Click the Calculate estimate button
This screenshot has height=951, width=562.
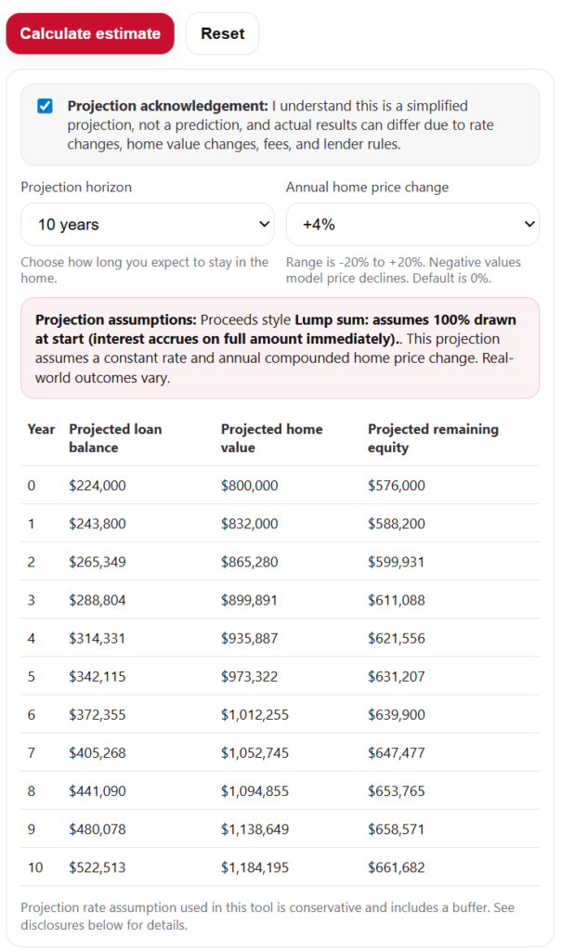tap(90, 33)
